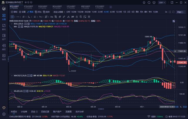Select the grid box drawing tool
The height and width of the screenshot is (119, 188).
point(46,17)
